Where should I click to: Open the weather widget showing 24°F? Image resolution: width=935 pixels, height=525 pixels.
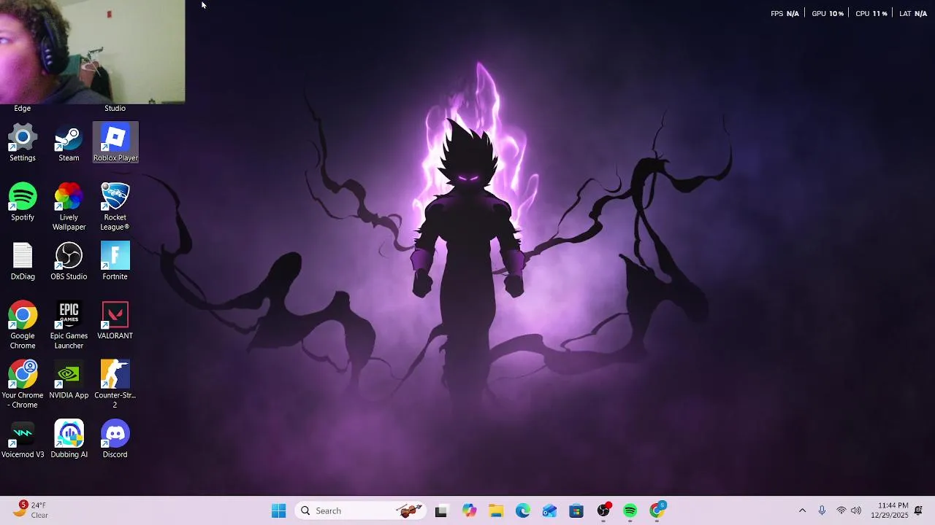pos(31,510)
